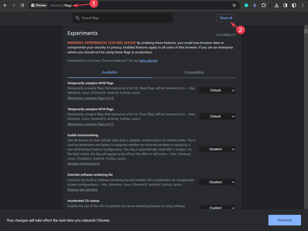
Task: Bookmark this page with the star icon
Action: [x=234, y=5]
